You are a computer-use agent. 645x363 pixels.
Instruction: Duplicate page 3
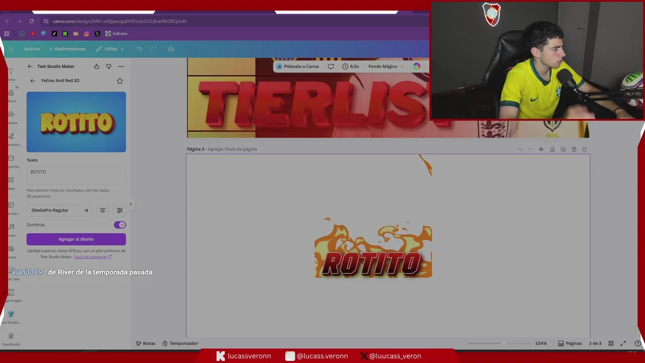[563, 149]
